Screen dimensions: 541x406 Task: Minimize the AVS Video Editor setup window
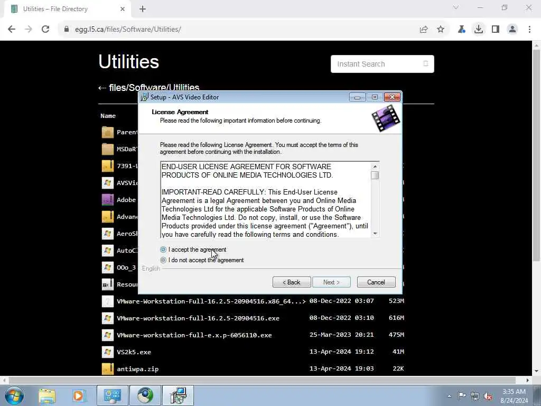[x=357, y=97]
